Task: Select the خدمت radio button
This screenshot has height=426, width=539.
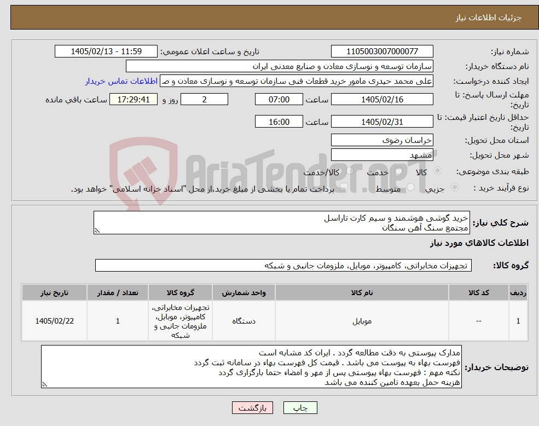Action: point(399,171)
